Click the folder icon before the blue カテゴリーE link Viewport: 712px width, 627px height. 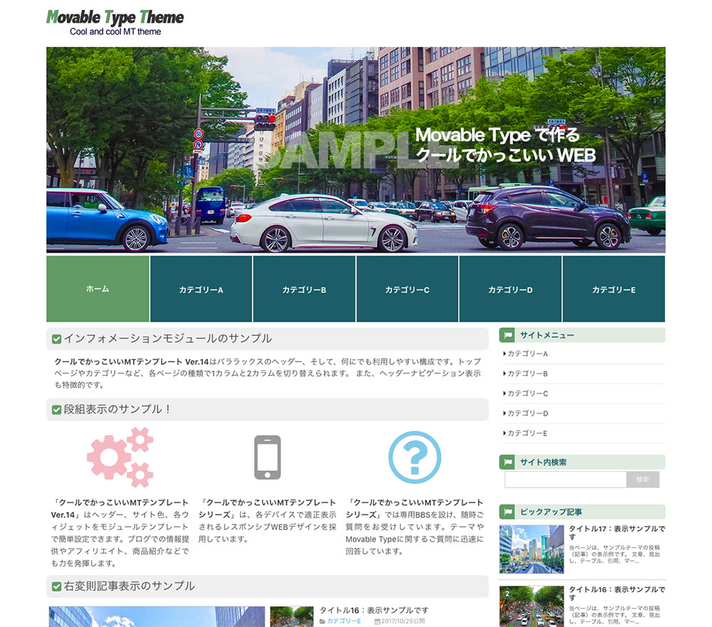point(323,621)
